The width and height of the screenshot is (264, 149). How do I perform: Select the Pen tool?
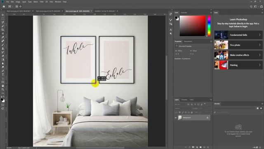point(3,71)
